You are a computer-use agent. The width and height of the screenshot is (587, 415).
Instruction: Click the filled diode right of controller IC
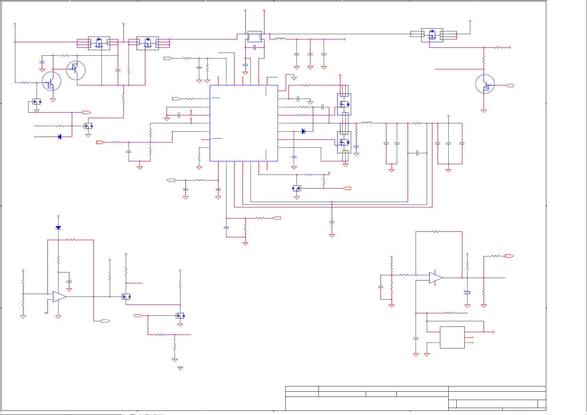[303, 131]
